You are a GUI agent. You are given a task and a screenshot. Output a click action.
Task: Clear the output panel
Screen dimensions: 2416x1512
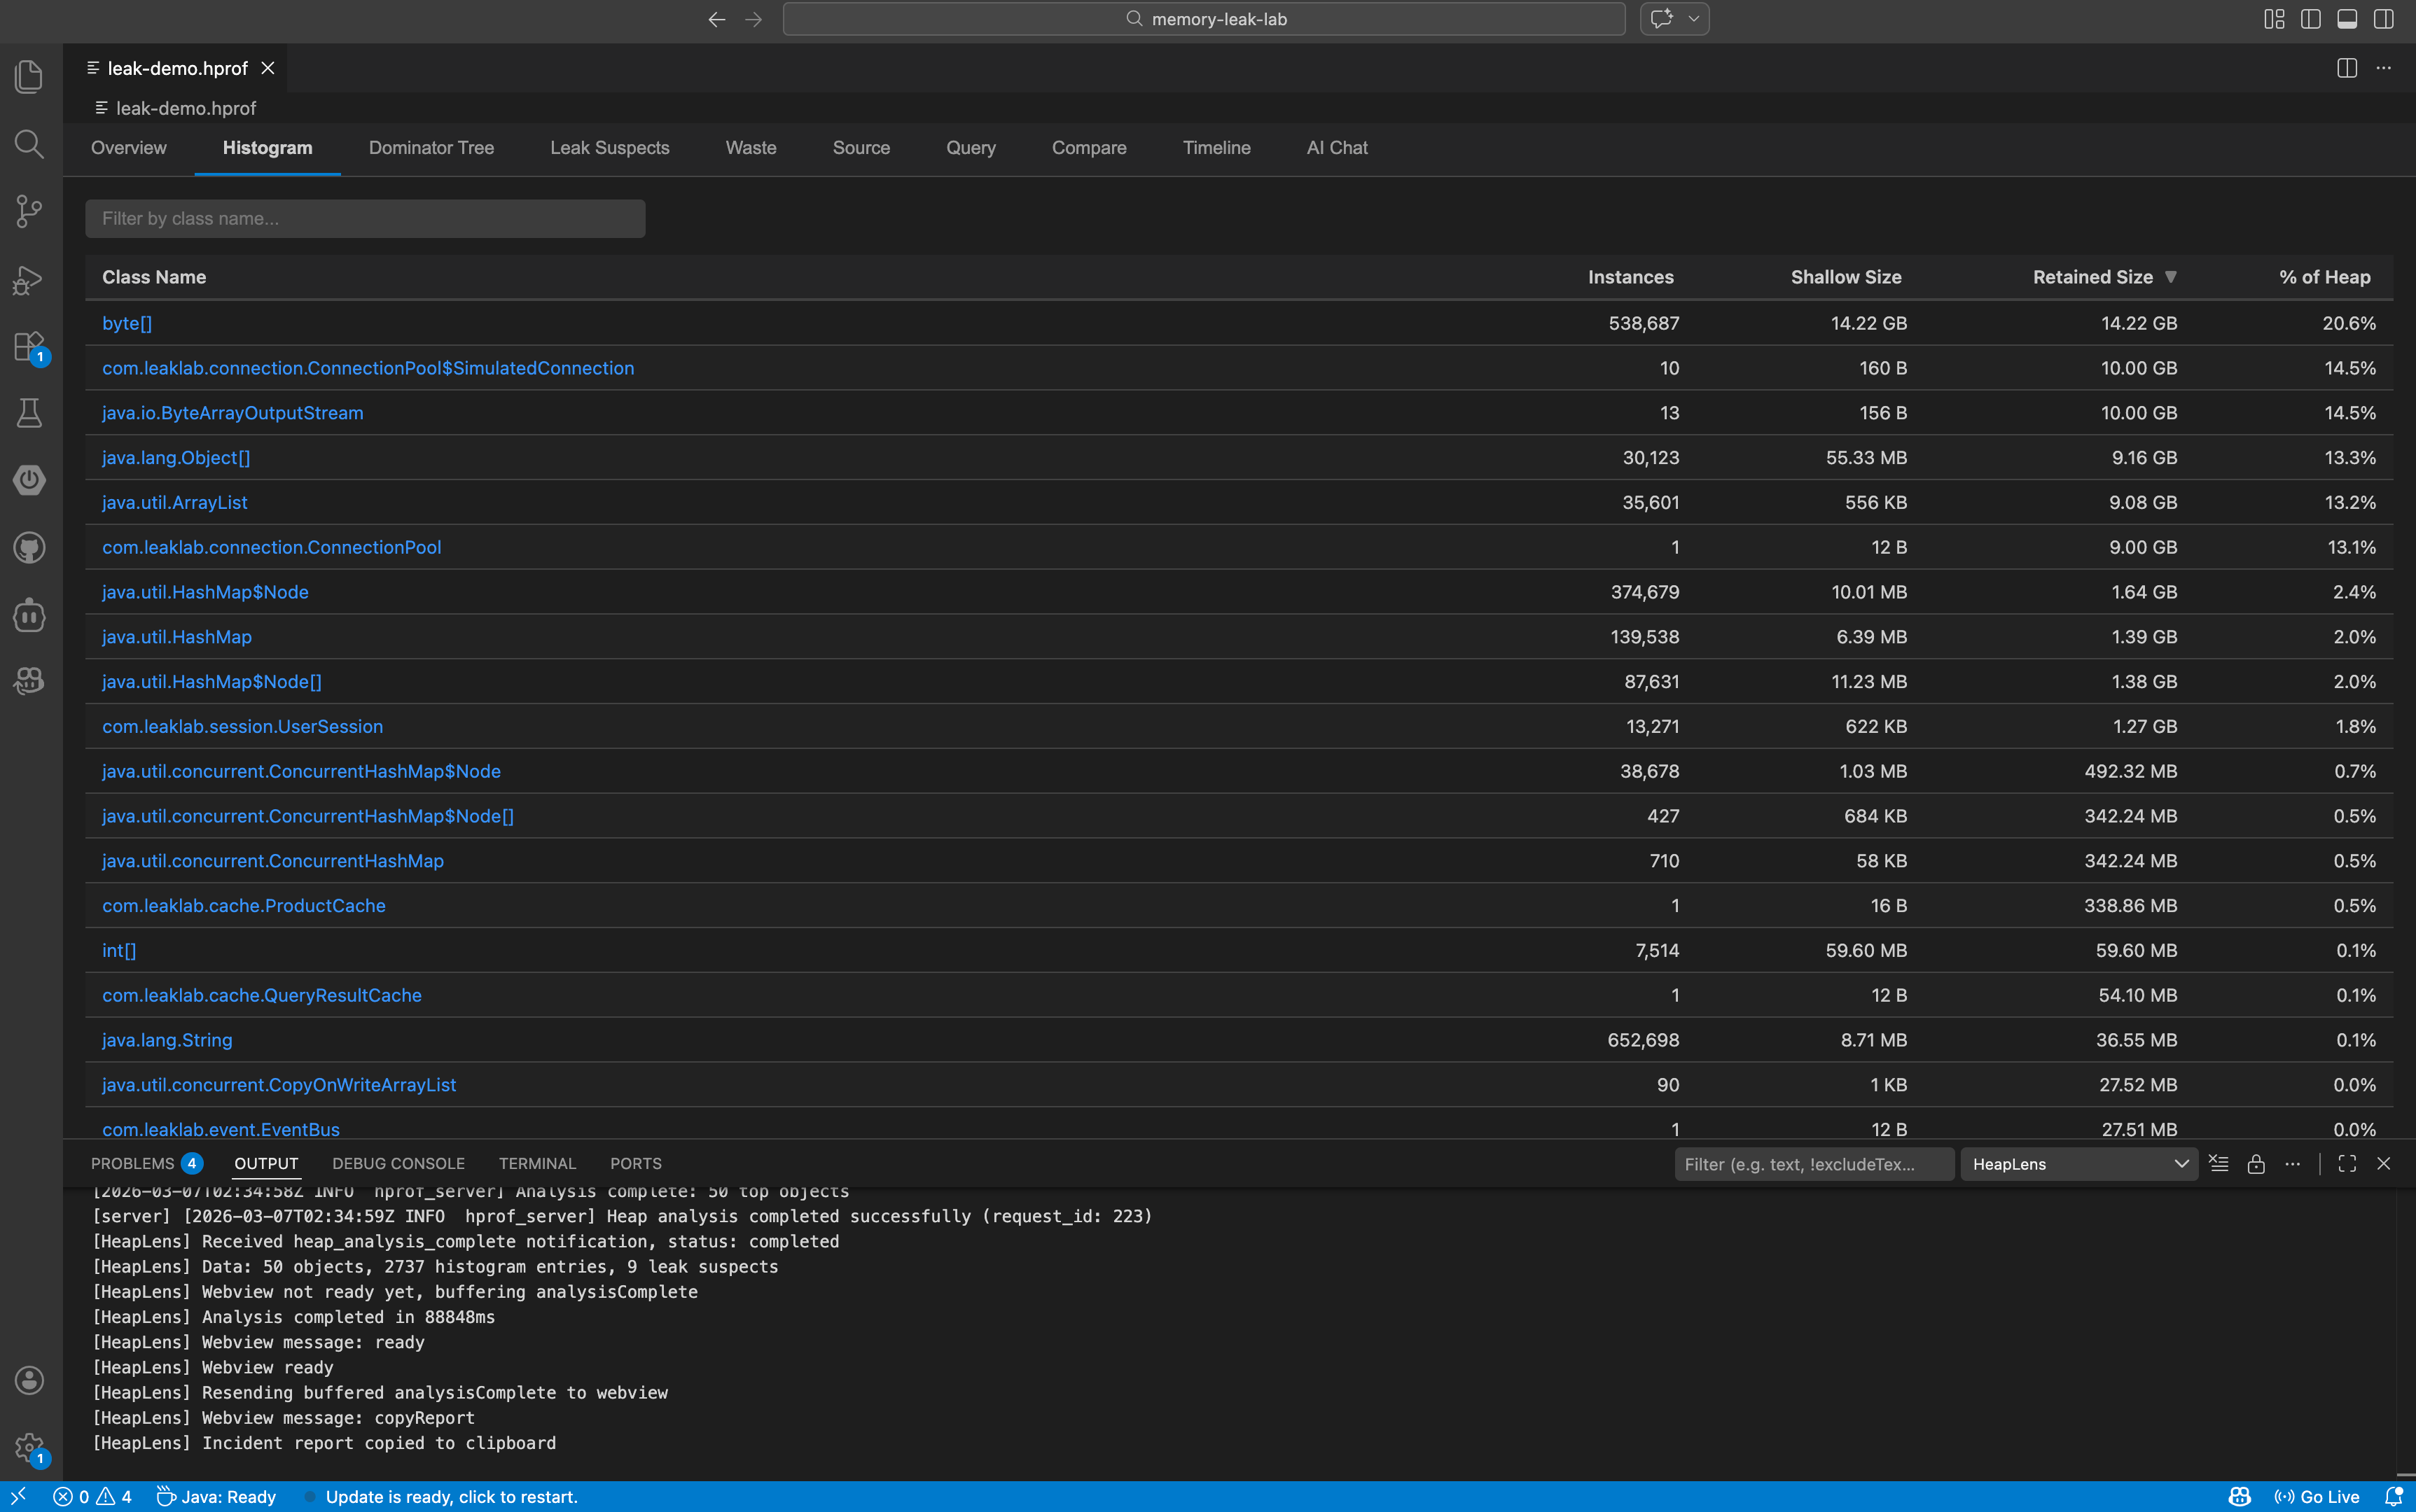(x=2218, y=1164)
